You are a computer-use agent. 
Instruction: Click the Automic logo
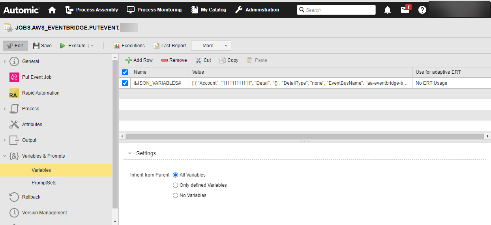coord(21,10)
